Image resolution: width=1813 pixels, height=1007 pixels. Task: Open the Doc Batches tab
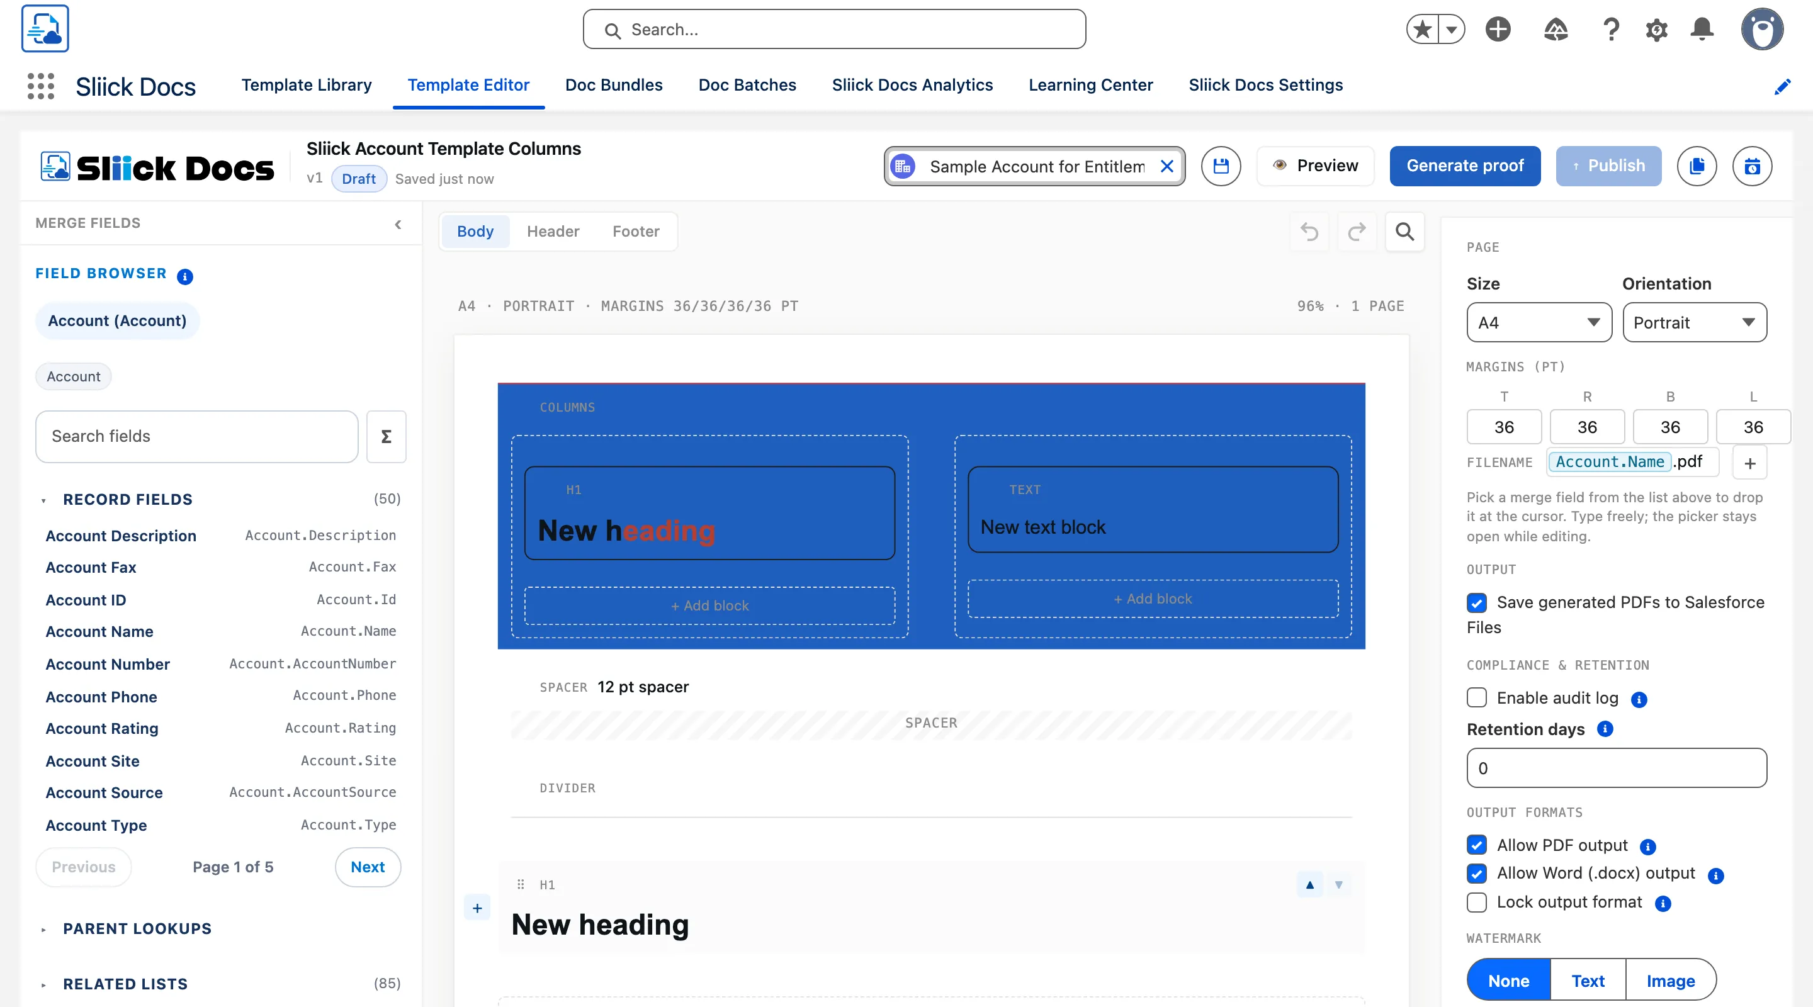(747, 84)
